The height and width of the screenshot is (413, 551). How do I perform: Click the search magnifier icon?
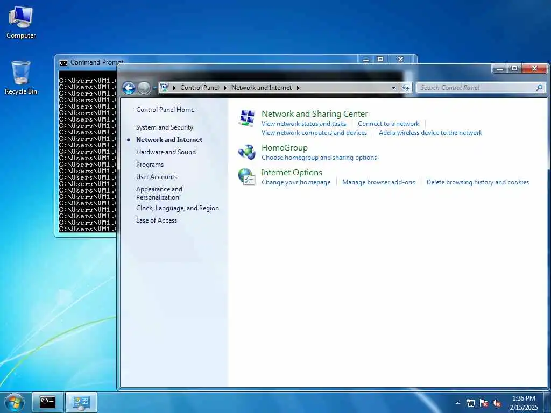539,88
